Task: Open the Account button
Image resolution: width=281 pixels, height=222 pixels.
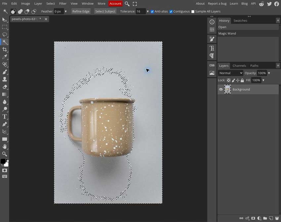Action: pyautogui.click(x=115, y=4)
